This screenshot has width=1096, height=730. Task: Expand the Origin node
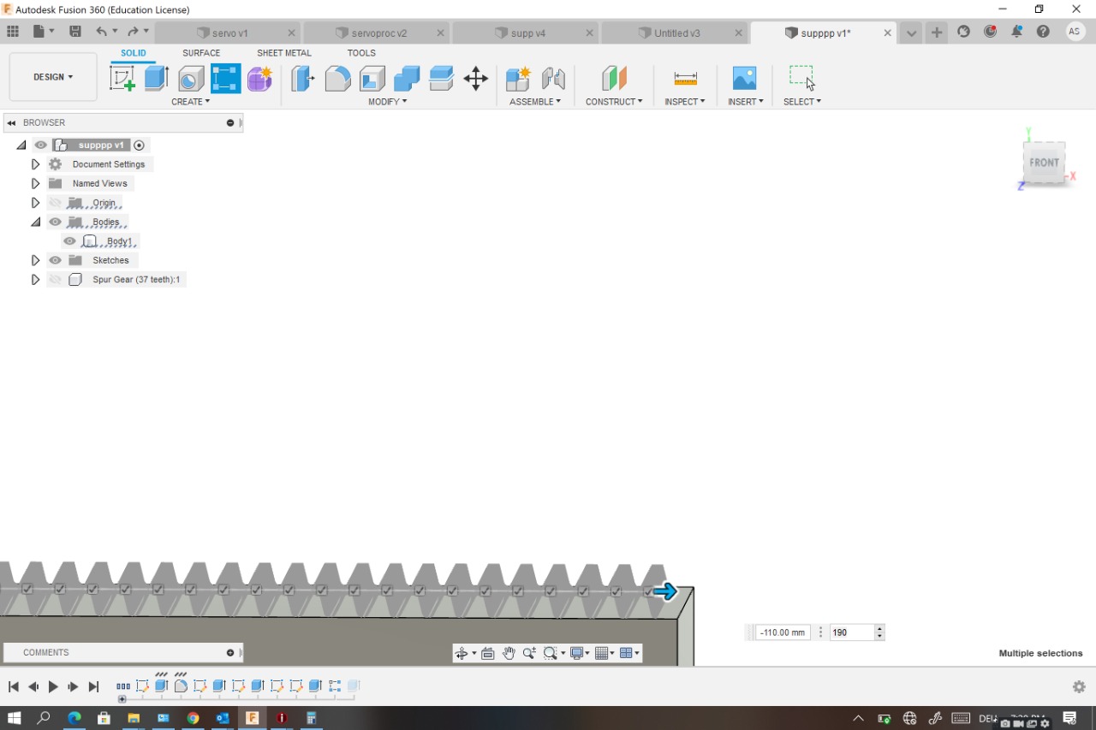coord(35,203)
